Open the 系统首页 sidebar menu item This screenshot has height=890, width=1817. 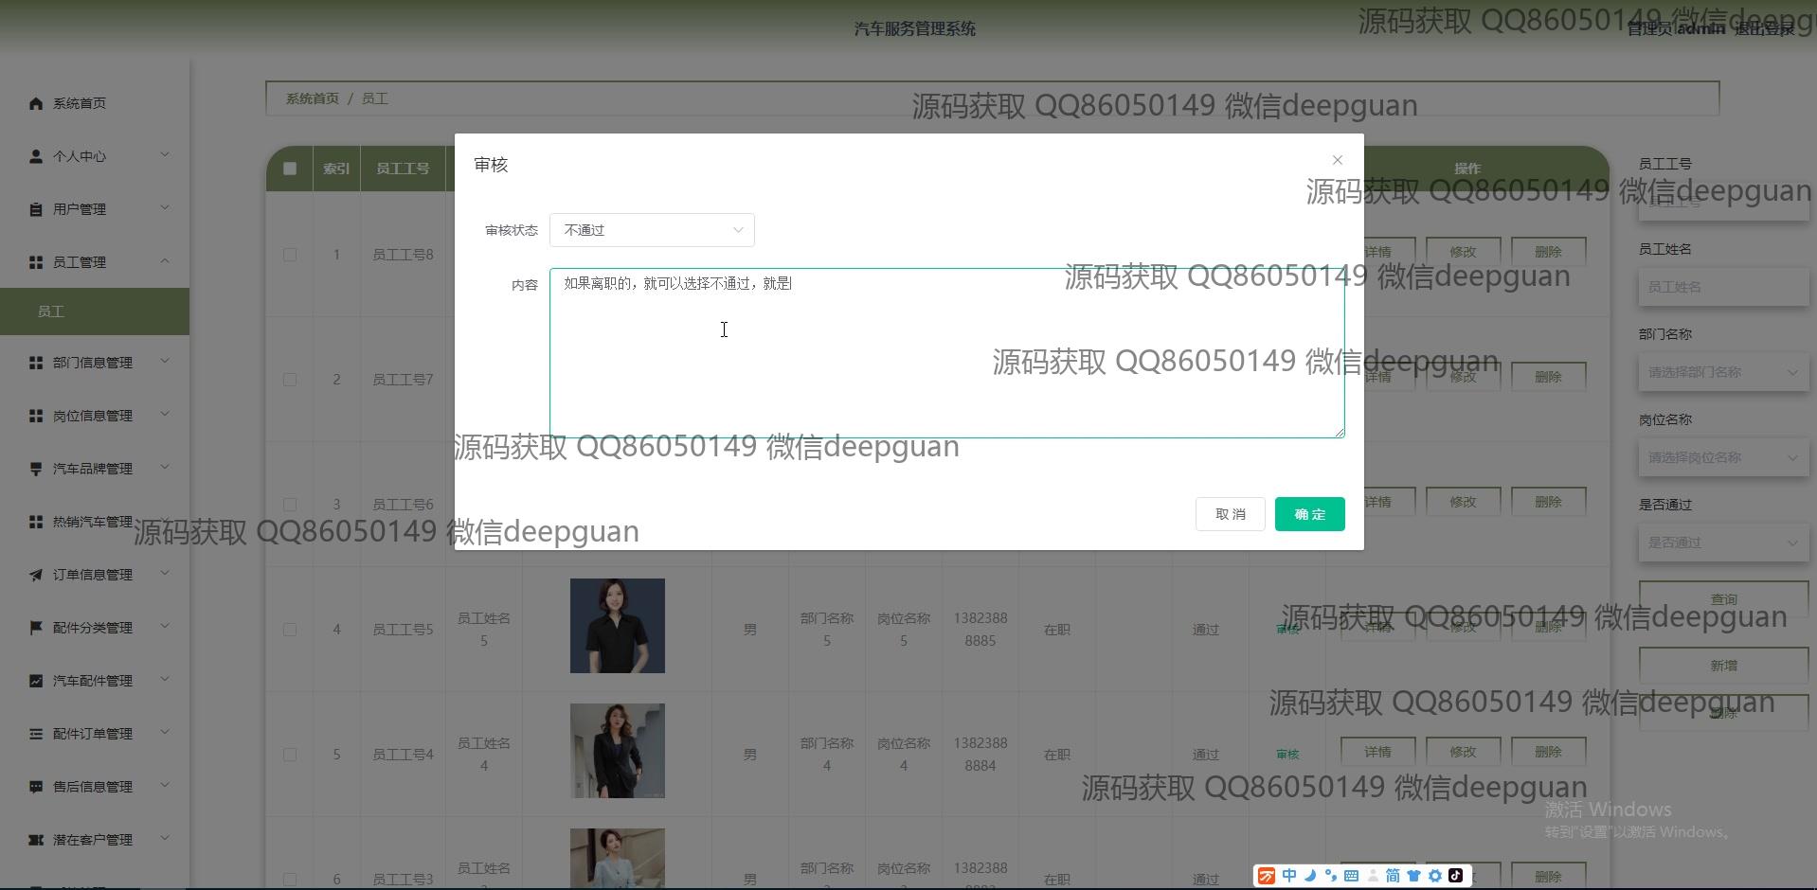pyautogui.click(x=95, y=103)
